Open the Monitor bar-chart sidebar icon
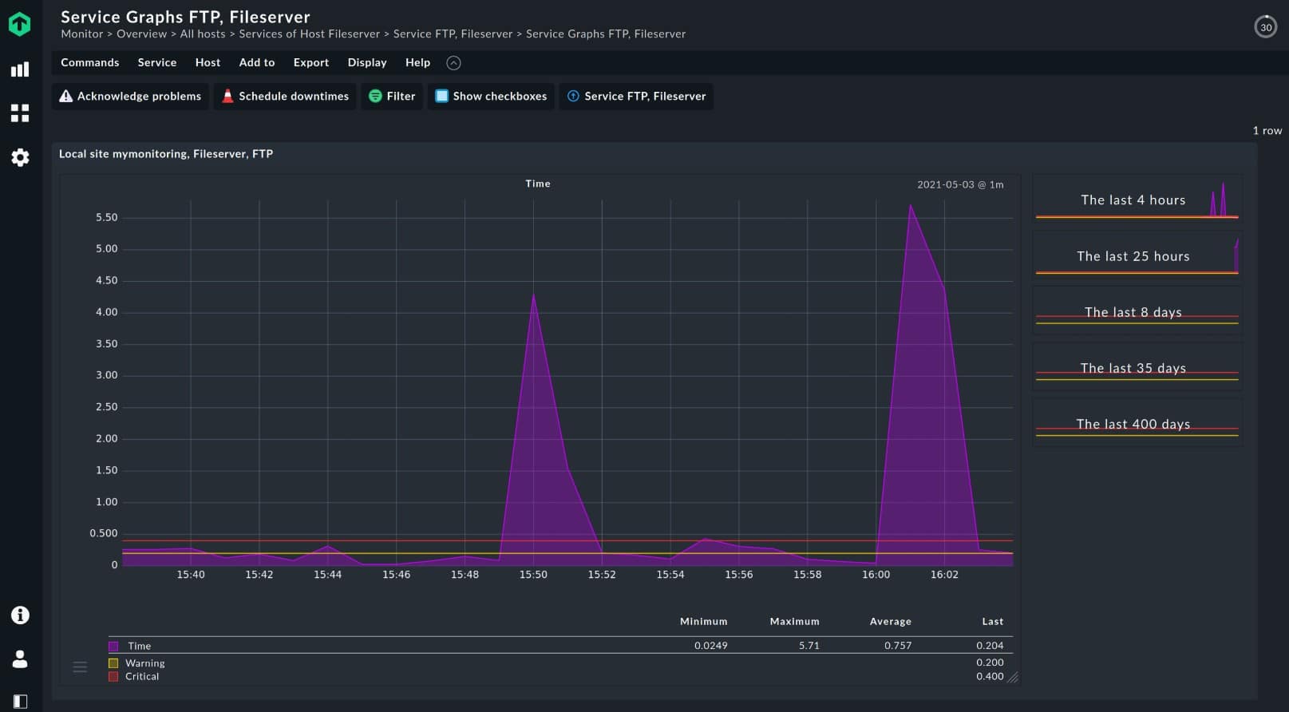The width and height of the screenshot is (1289, 712). coord(20,69)
